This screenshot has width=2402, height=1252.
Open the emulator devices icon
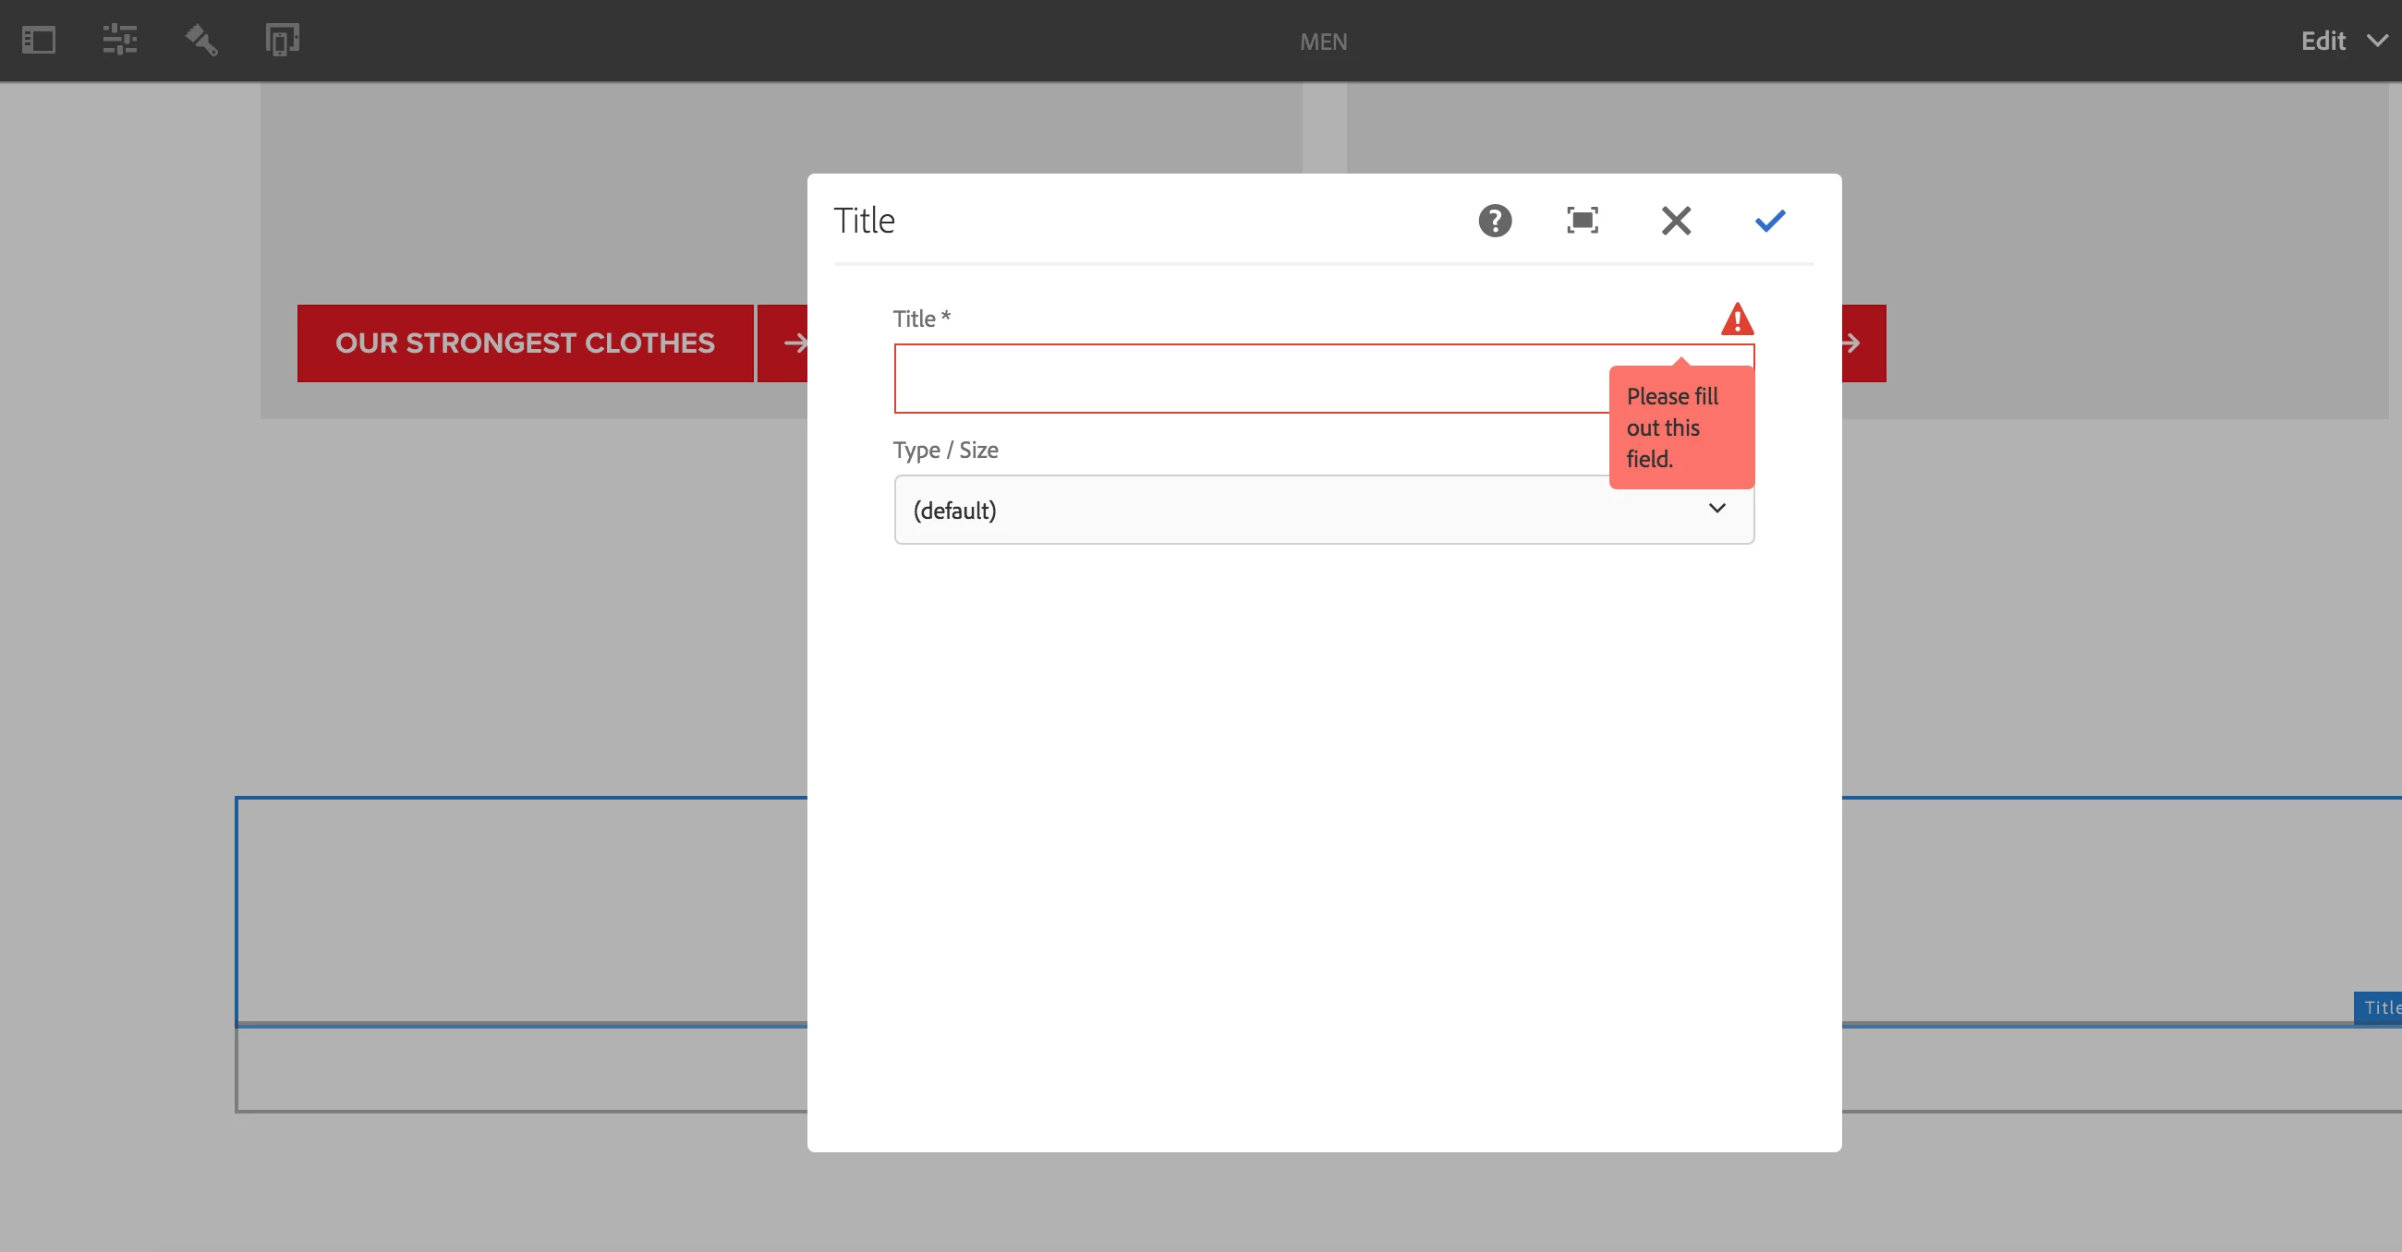[x=282, y=40]
